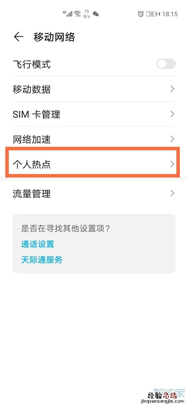This screenshot has height=407, width=188.
Task: Select the mobile data row label
Action: (x=32, y=90)
